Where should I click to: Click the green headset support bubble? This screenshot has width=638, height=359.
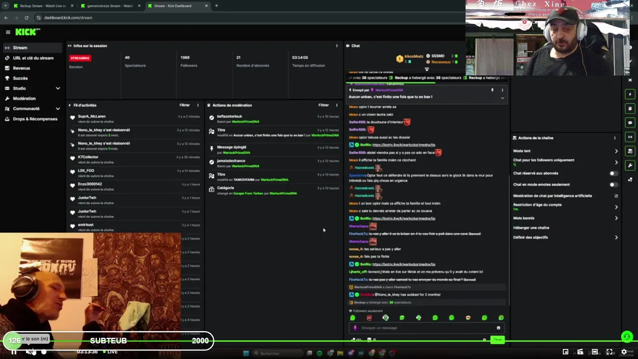click(627, 337)
